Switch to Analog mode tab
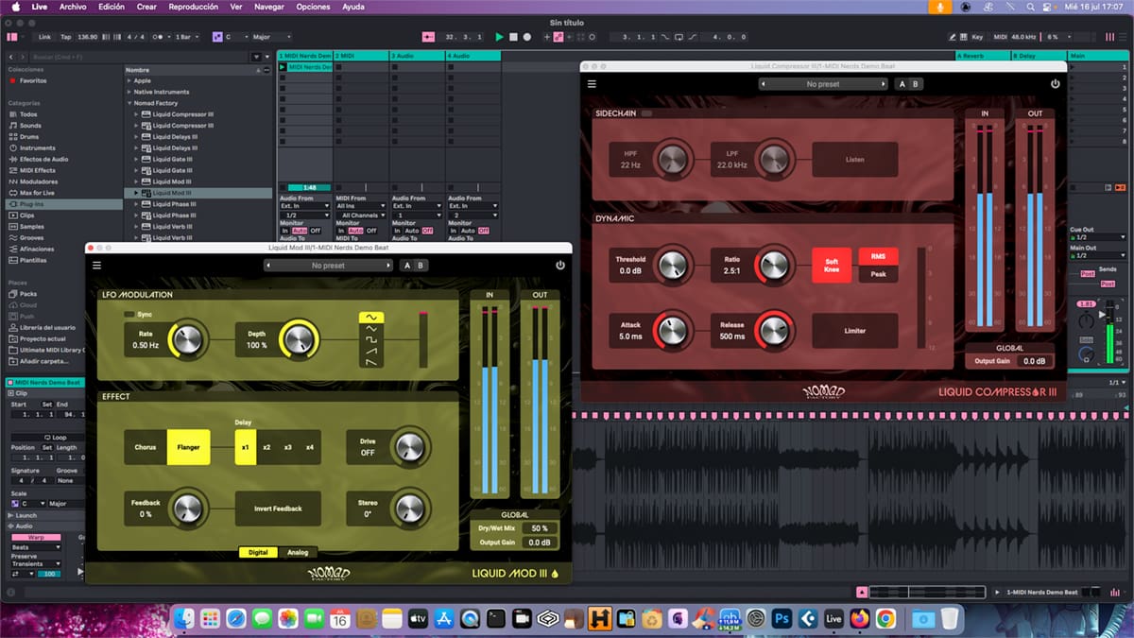The height and width of the screenshot is (638, 1134). click(298, 552)
